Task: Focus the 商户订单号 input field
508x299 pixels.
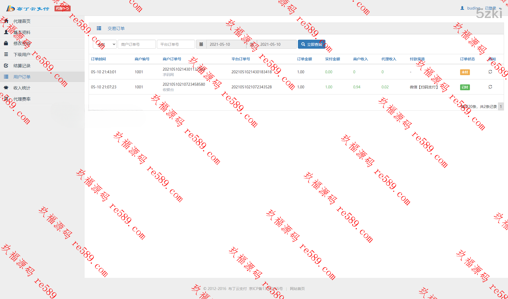Action: click(137, 44)
